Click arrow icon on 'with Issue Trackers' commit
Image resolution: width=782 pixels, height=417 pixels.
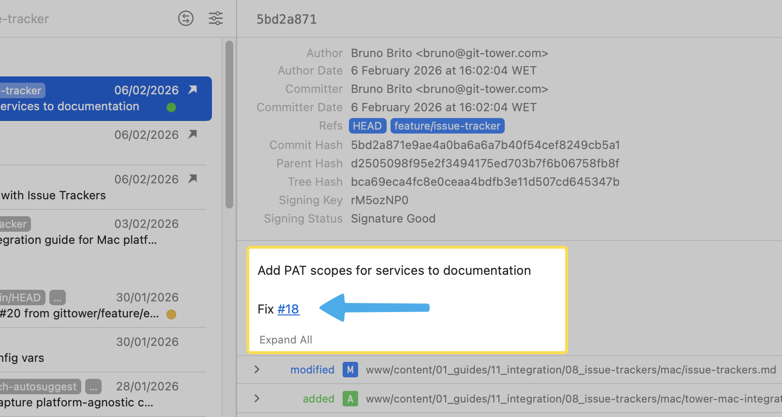pyautogui.click(x=193, y=179)
